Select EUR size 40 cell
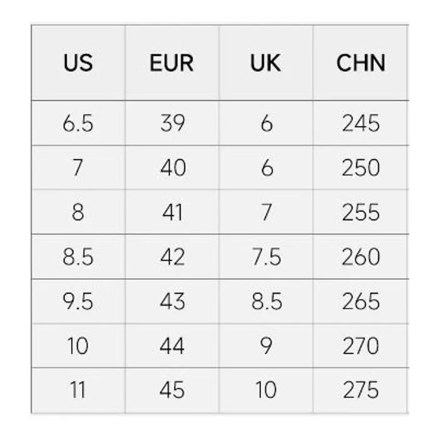Image resolution: width=438 pixels, height=438 pixels. point(172,168)
